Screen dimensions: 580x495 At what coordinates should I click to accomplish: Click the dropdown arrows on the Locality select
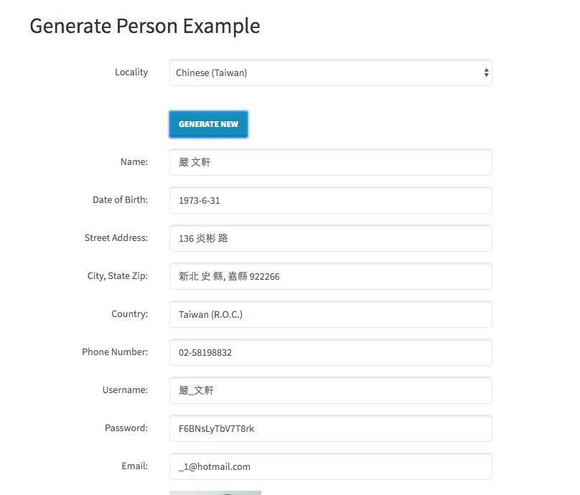486,72
